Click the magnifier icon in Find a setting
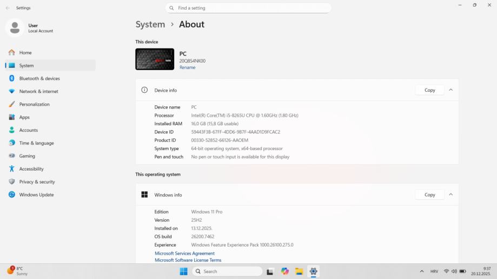The height and width of the screenshot is (279, 497). (171, 8)
